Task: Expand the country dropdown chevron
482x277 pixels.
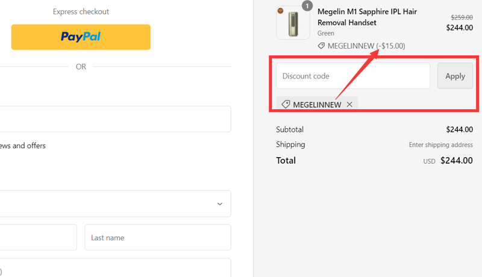Action: click(220, 204)
